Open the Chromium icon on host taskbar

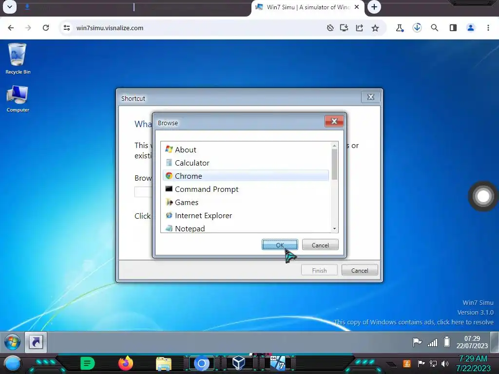pyautogui.click(x=201, y=363)
